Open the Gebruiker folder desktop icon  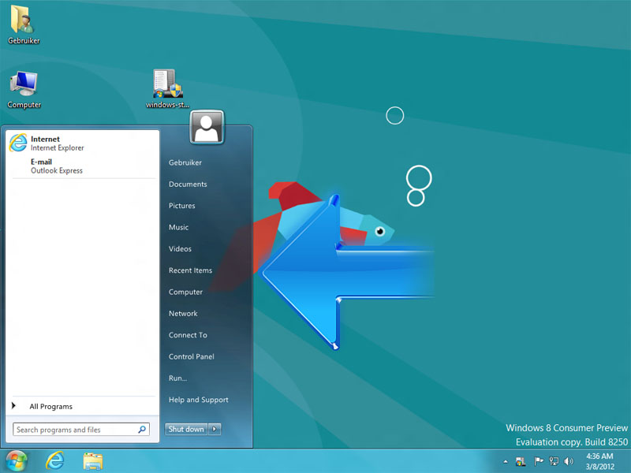click(x=23, y=24)
